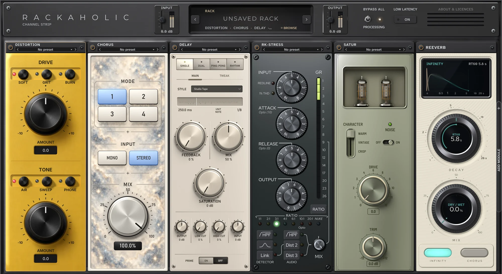The image size is (502, 274).
Task: Select Chorus mode 3
Action: tap(112, 114)
